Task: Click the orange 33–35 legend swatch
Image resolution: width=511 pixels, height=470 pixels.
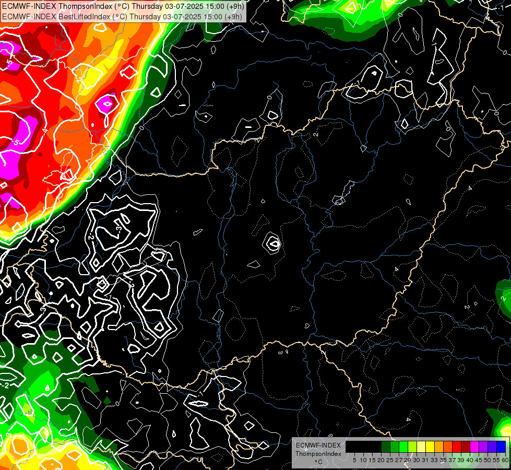Action: point(439,446)
